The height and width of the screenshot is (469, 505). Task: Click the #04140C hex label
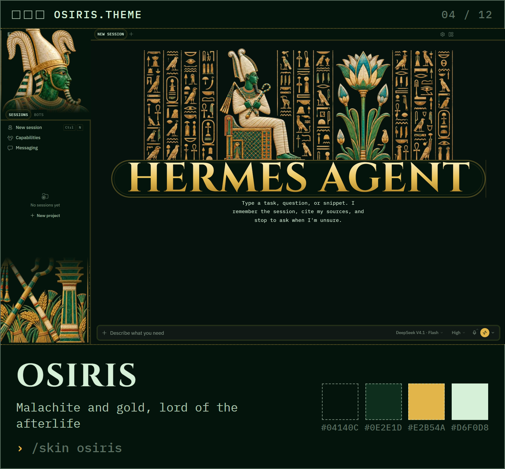[340, 428]
